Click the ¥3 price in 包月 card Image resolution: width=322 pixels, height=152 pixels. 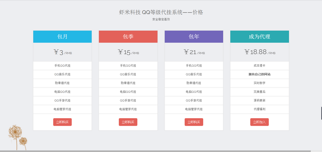coord(62,52)
